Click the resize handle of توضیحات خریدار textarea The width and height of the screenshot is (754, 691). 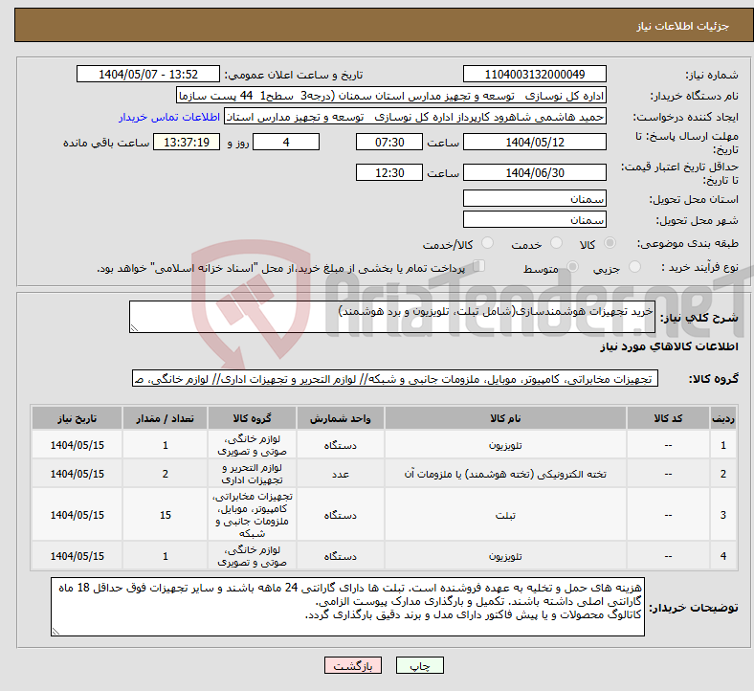pos(55,632)
